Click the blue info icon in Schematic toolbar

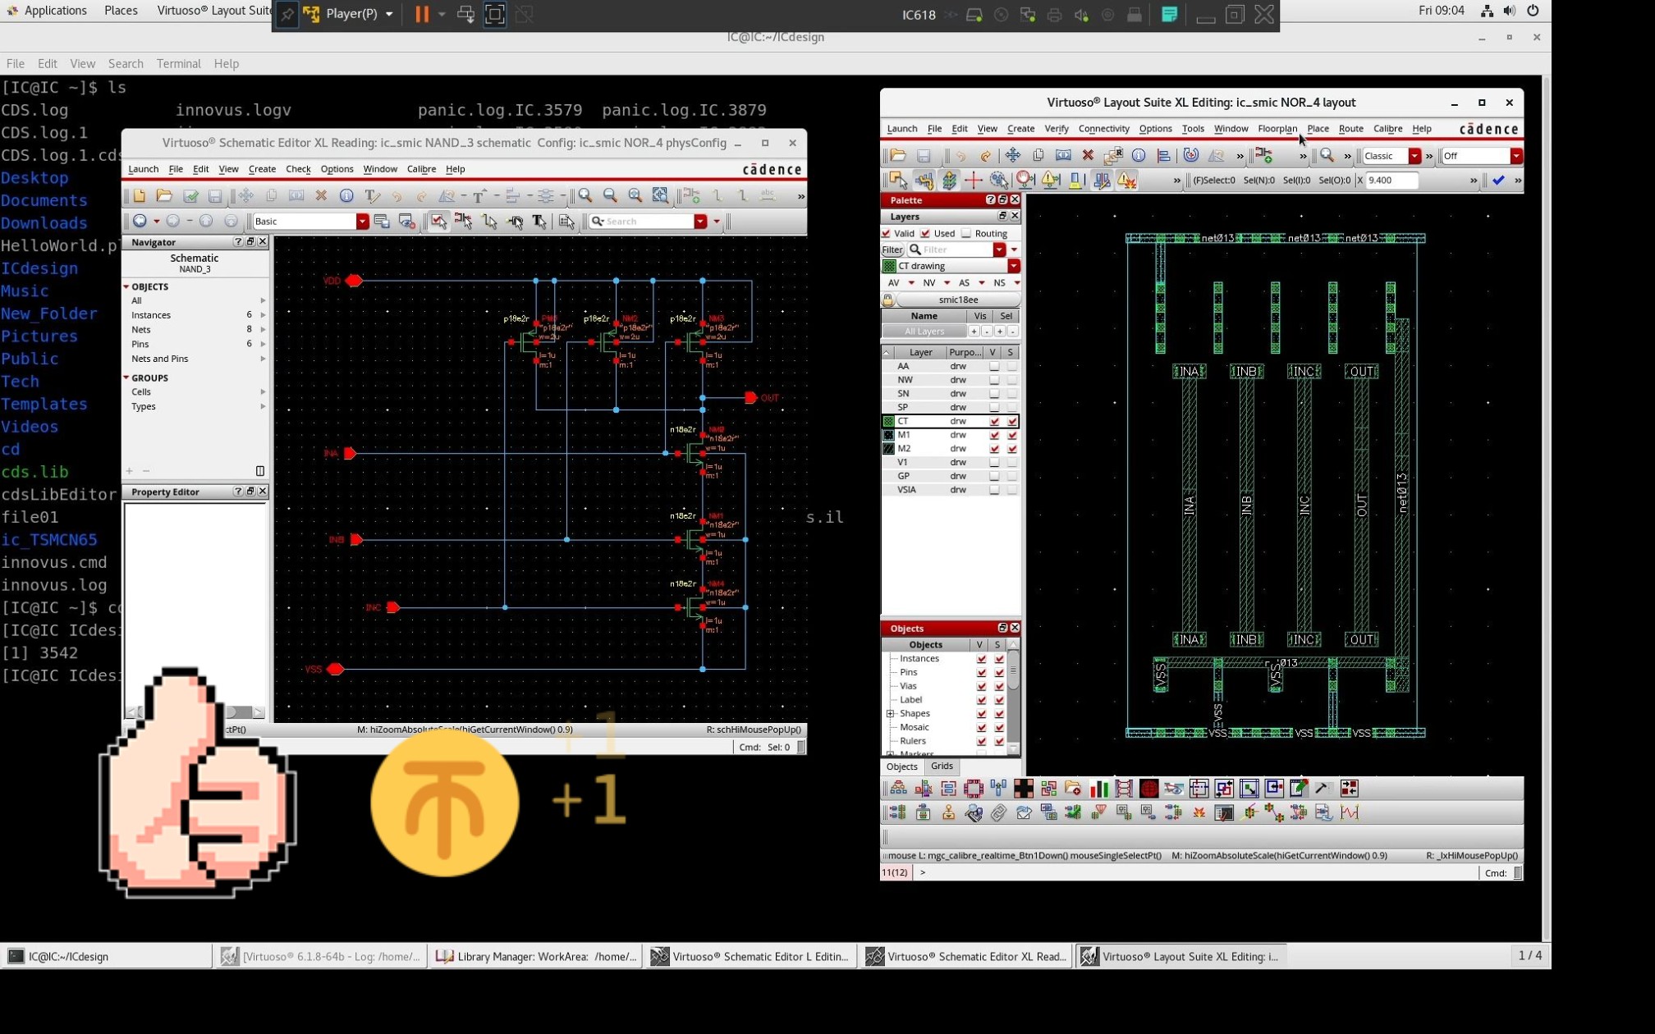(x=346, y=195)
